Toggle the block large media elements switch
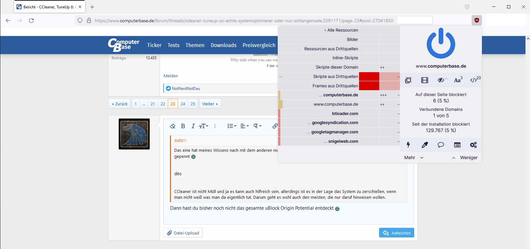 [x=425, y=80]
